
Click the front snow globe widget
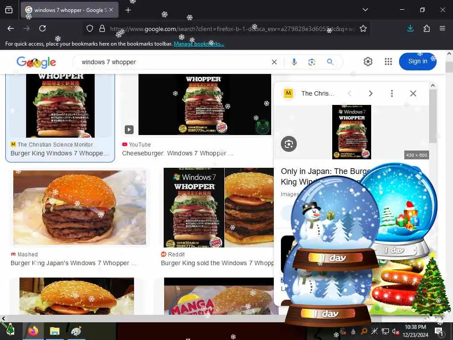[x=334, y=223]
